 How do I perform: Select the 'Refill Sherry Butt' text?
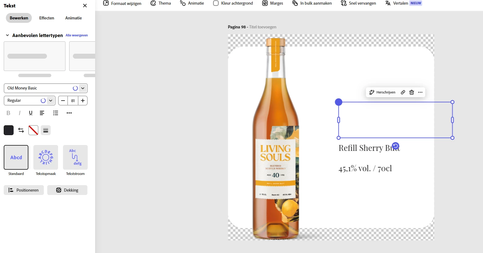click(x=369, y=148)
